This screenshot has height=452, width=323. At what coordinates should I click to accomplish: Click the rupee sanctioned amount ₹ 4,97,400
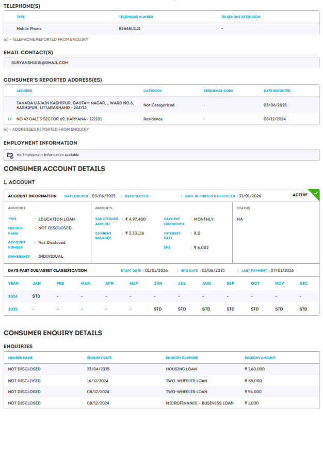coord(135,219)
